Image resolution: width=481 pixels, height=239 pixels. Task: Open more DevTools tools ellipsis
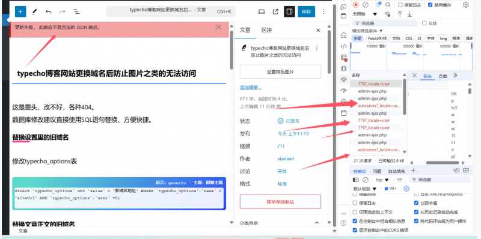(343, 214)
